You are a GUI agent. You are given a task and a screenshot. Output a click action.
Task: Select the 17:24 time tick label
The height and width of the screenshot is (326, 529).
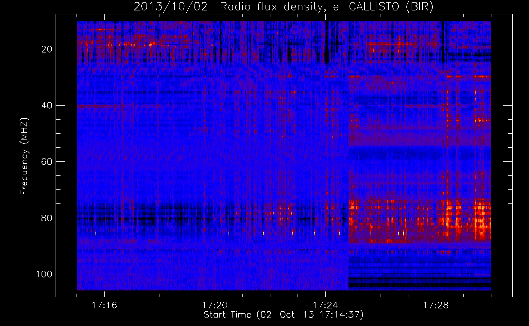tap(325, 305)
